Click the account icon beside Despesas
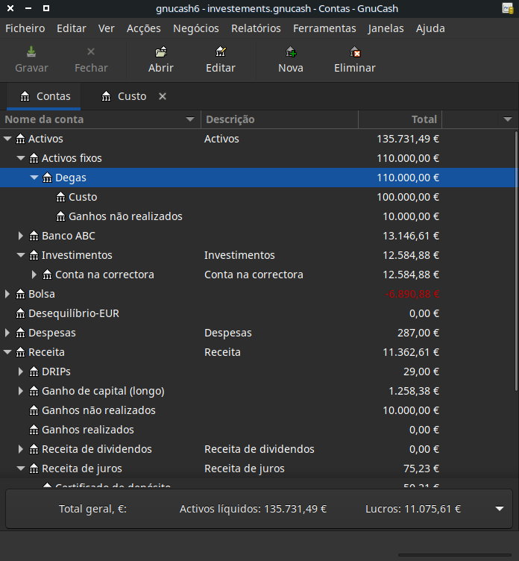 point(21,333)
